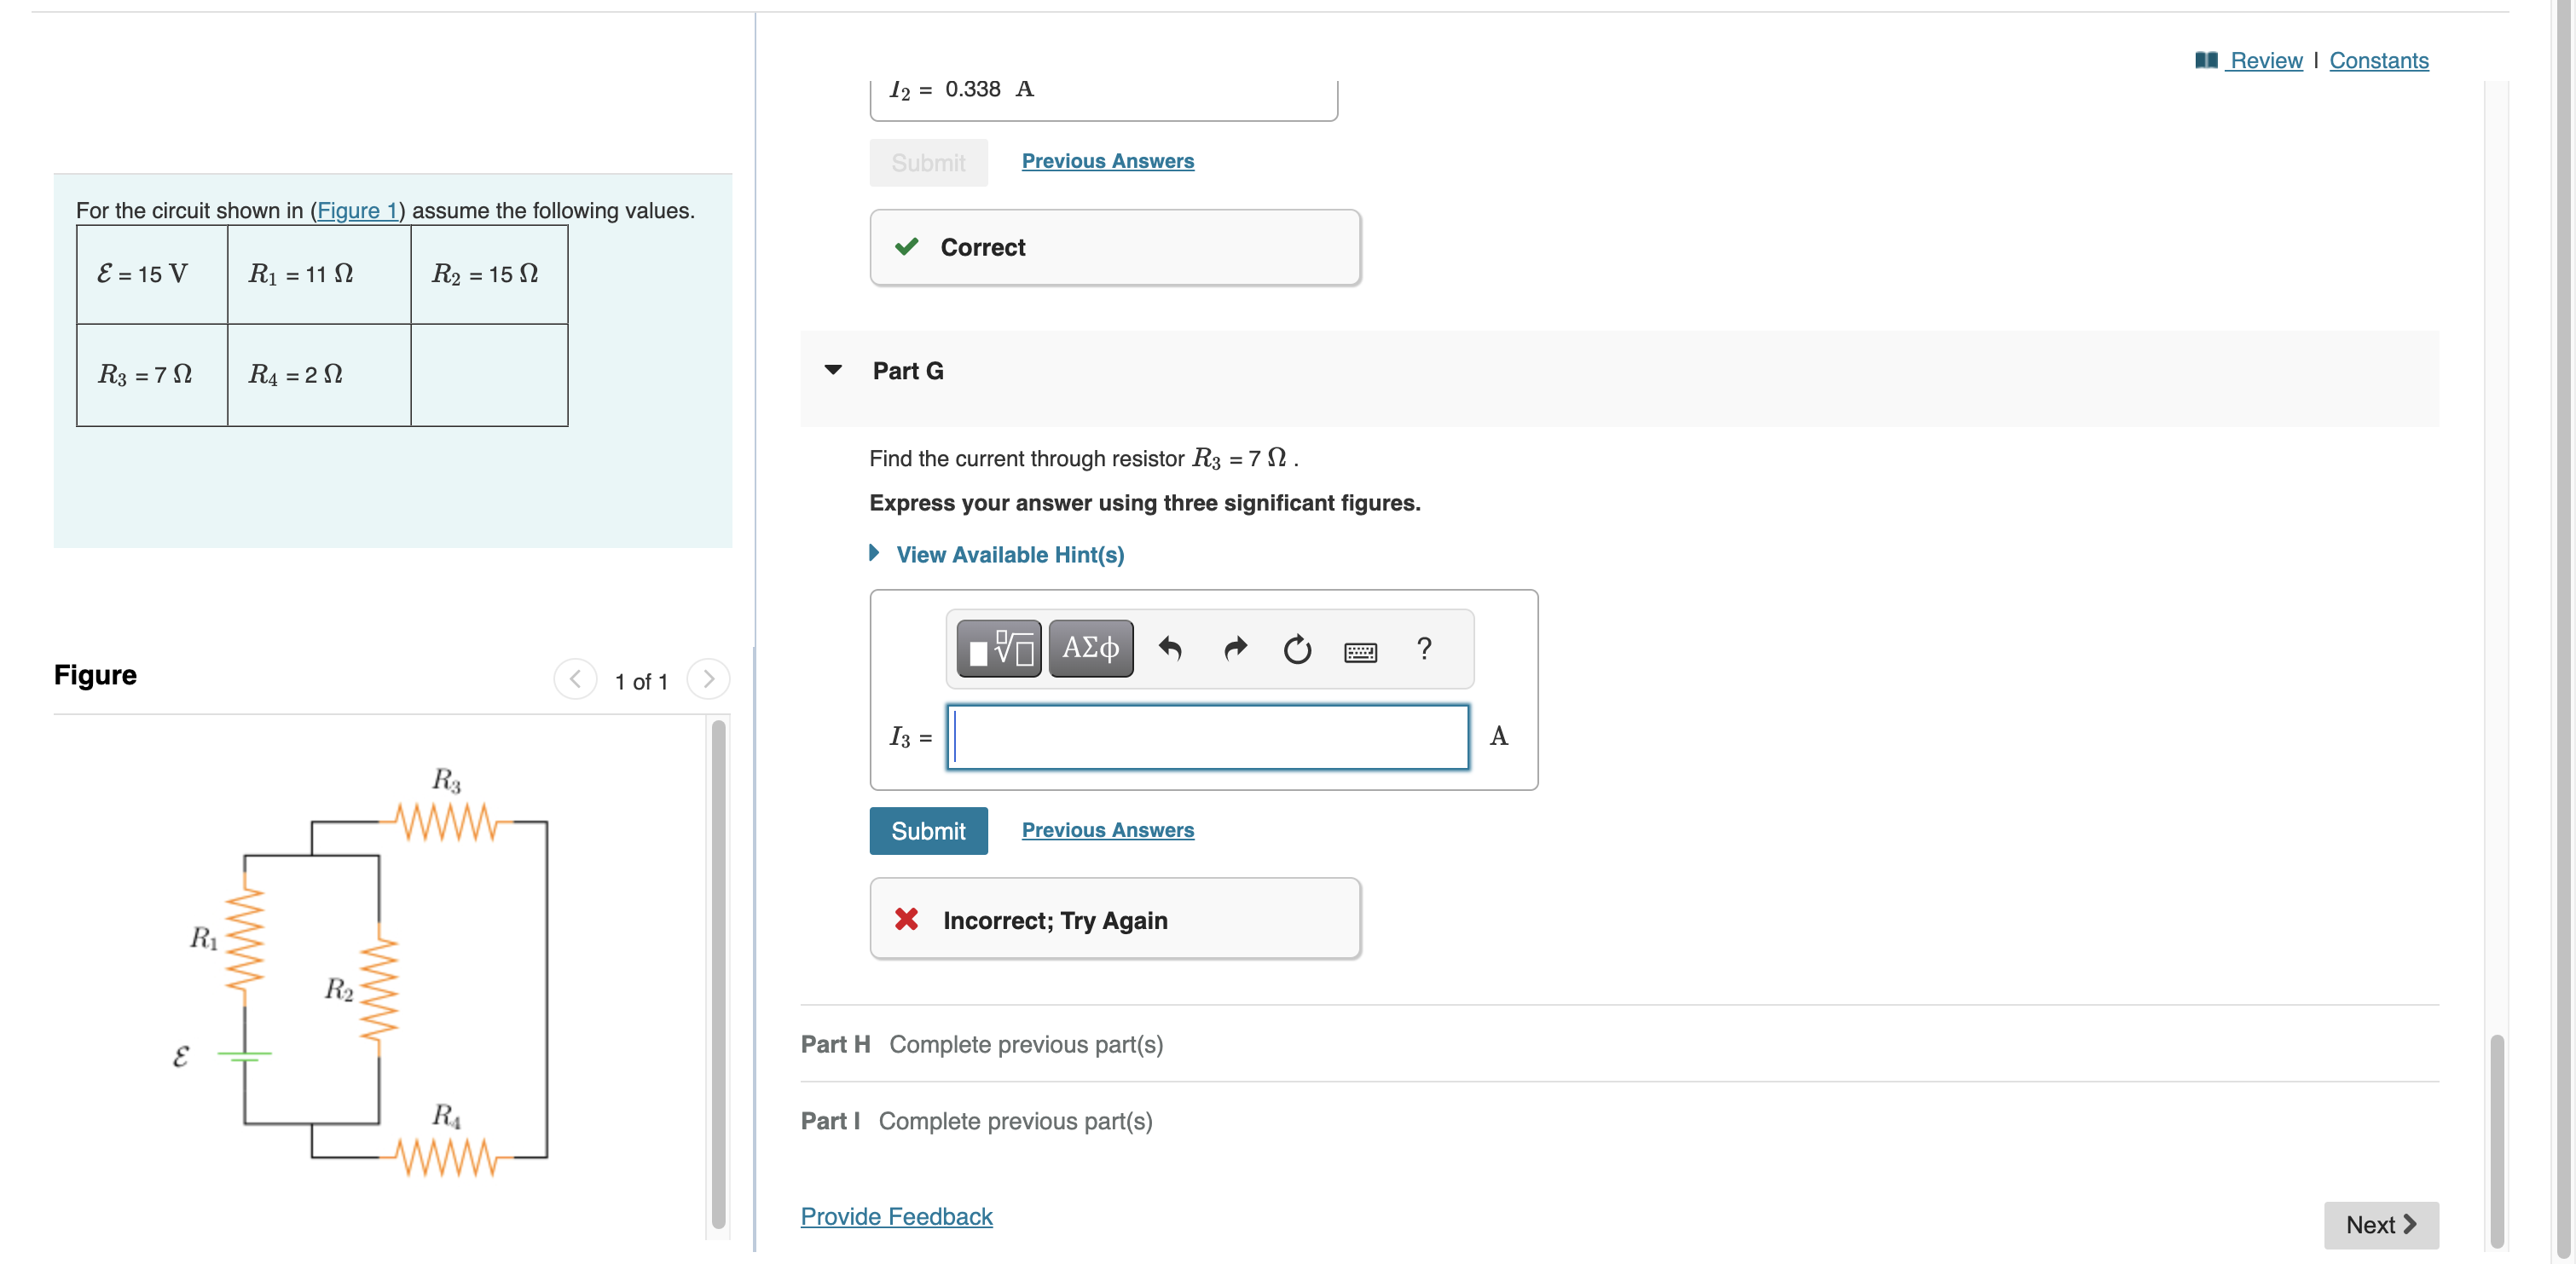This screenshot has height=1264, width=2576.
Task: Open the Constants link
Action: click(2378, 61)
